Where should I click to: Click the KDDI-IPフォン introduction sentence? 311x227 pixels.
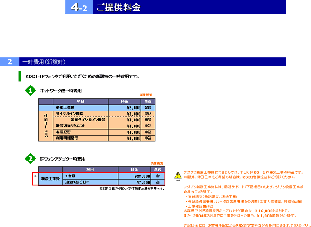pos(82,76)
